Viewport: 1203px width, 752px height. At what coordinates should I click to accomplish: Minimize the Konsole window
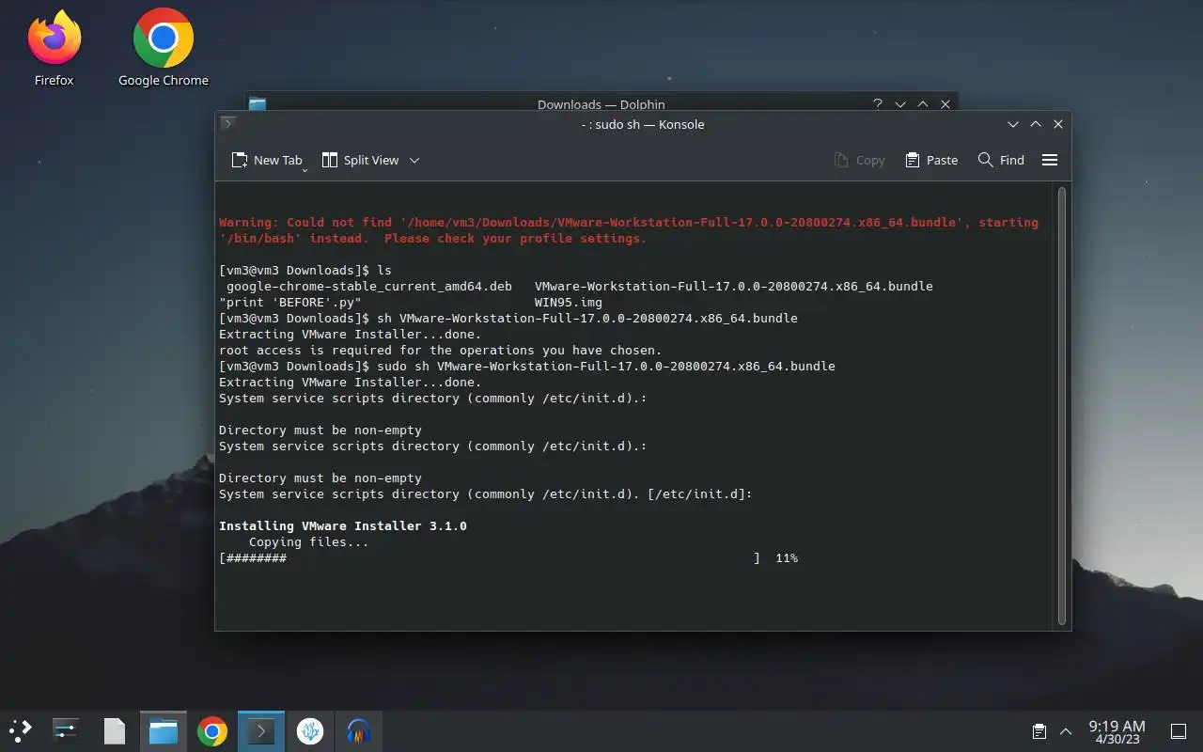click(1013, 124)
